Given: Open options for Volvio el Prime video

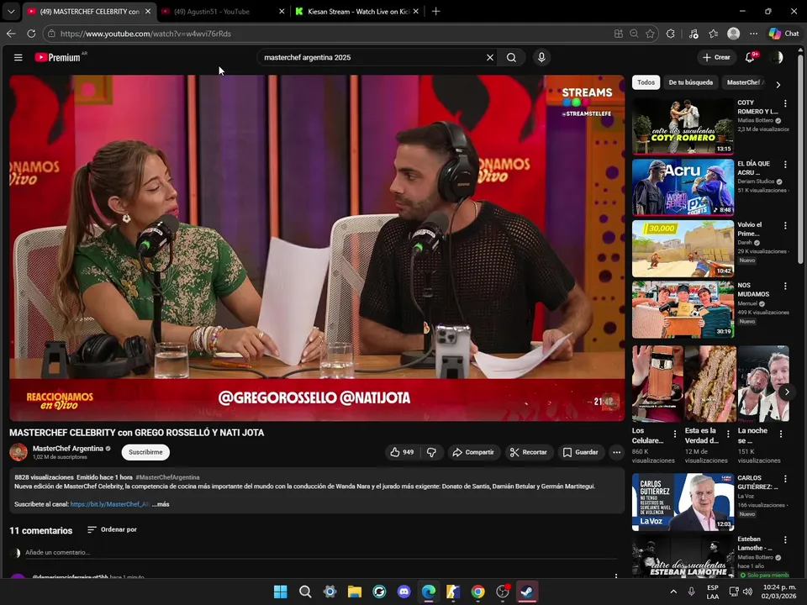Looking at the screenshot, I should [785, 225].
